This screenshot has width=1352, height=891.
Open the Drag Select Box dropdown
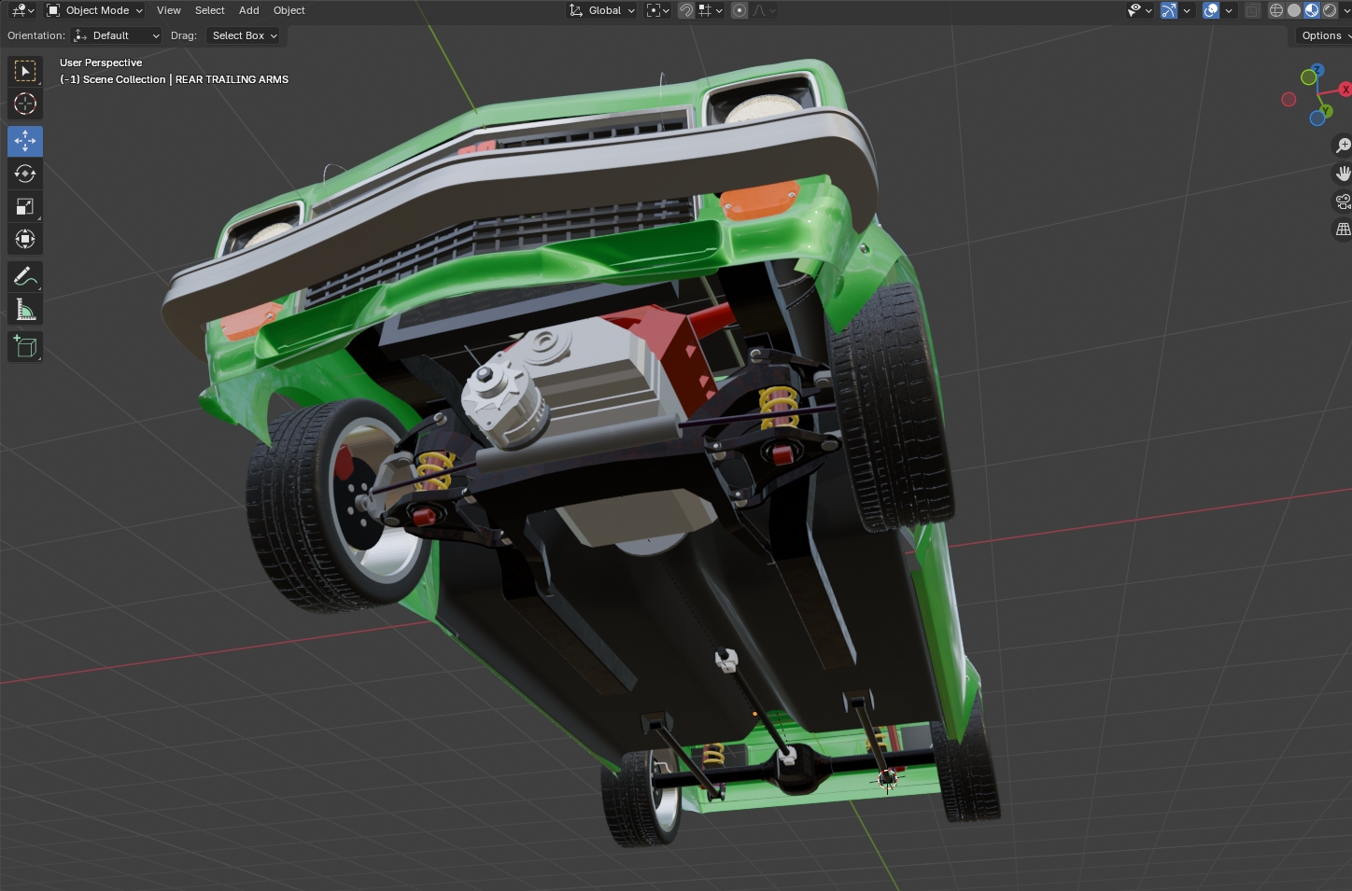(x=245, y=35)
